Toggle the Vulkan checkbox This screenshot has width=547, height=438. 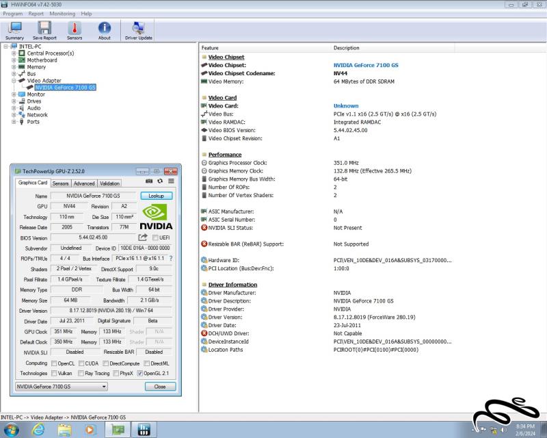[x=54, y=374]
